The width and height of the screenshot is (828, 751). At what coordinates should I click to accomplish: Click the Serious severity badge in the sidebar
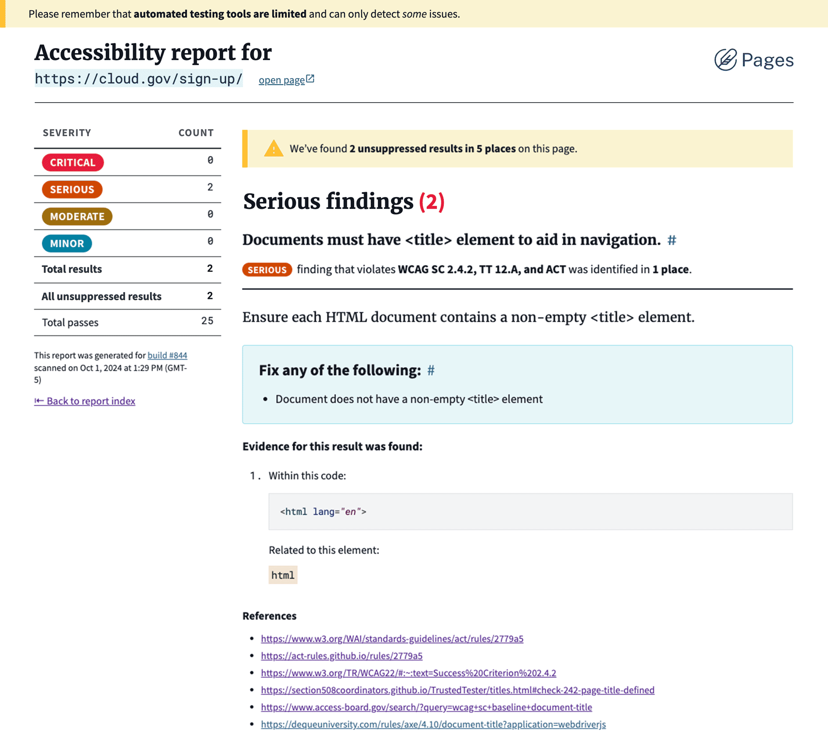[72, 190]
